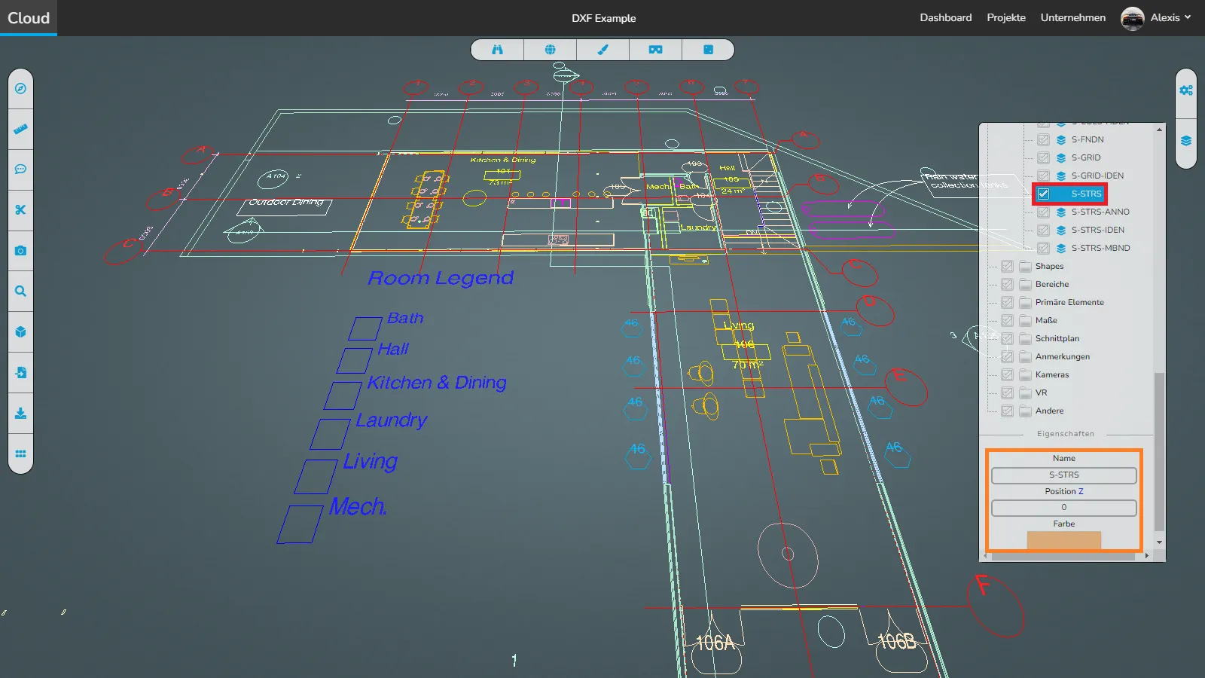The image size is (1205, 678).
Task: Open the Alexis user dropdown
Action: (x=1170, y=17)
